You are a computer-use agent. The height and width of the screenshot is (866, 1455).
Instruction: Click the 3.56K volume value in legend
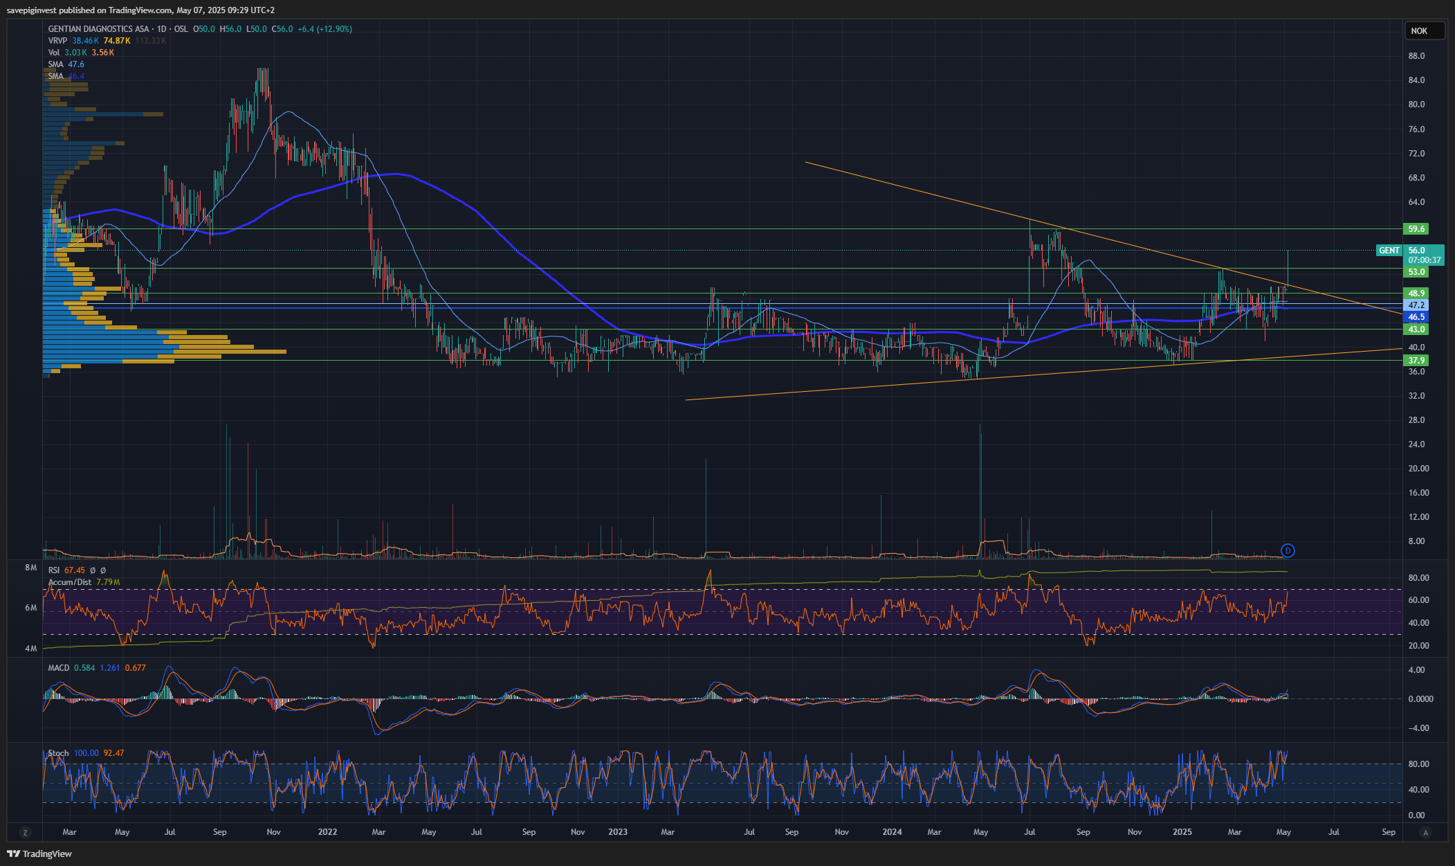pos(103,53)
